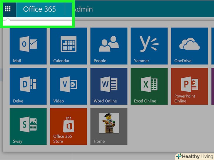Open the OneDrive tile
Screen dimensions: 214x160
[x=189, y=46]
